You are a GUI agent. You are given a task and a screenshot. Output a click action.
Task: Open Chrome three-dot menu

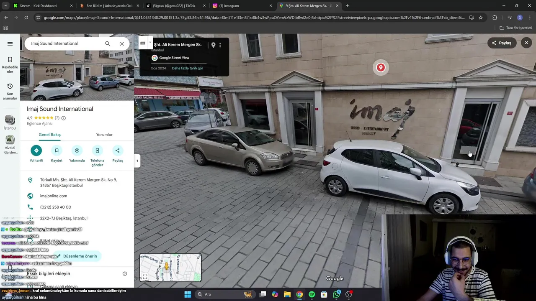(x=530, y=18)
